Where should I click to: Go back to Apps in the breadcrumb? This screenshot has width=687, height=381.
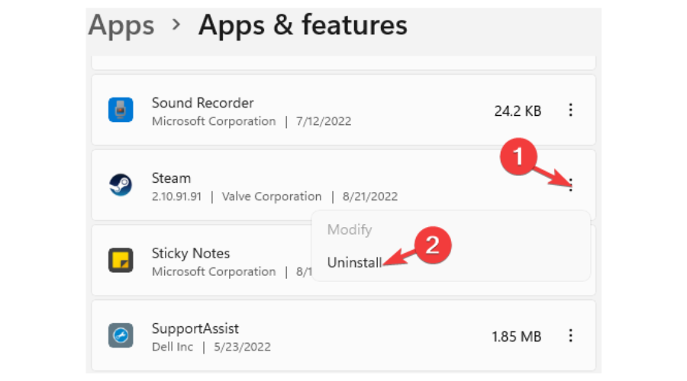click(x=121, y=25)
